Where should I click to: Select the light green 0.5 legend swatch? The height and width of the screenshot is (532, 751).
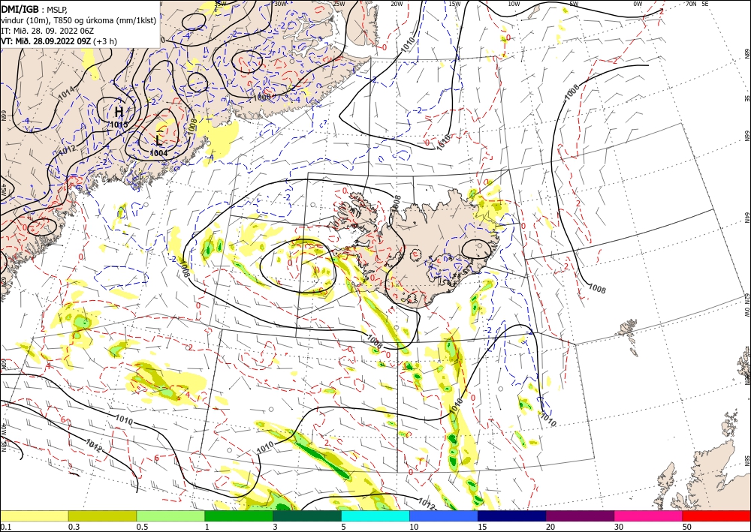170,515
